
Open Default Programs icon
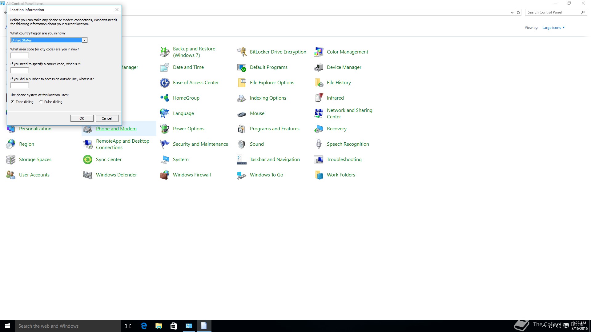pos(242,67)
